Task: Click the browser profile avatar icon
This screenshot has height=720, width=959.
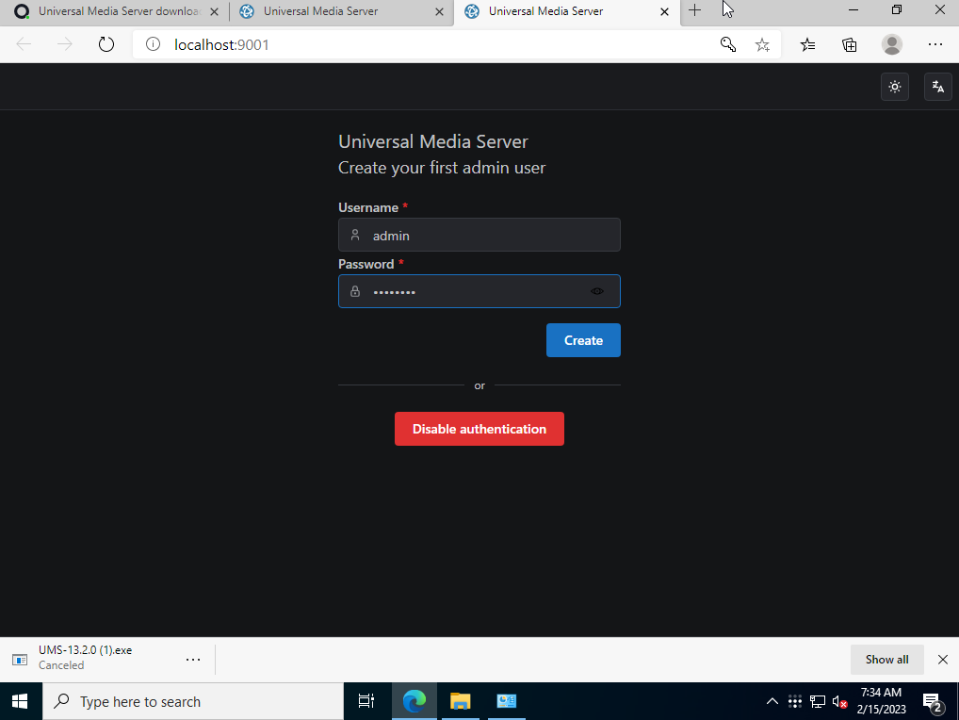Action: click(x=891, y=44)
